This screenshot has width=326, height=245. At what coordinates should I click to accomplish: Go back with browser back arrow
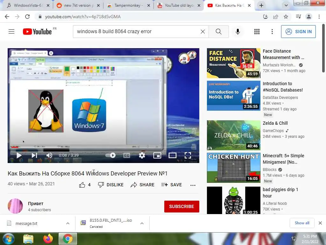coord(7,17)
